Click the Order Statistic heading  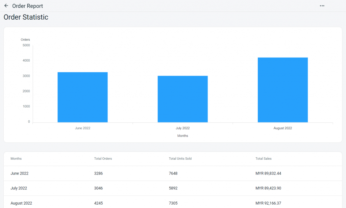point(26,17)
